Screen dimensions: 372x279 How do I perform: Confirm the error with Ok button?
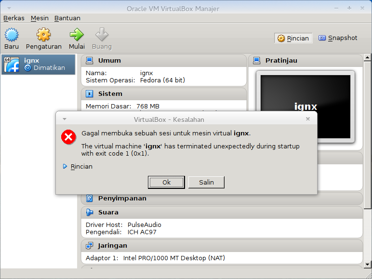[x=166, y=182]
